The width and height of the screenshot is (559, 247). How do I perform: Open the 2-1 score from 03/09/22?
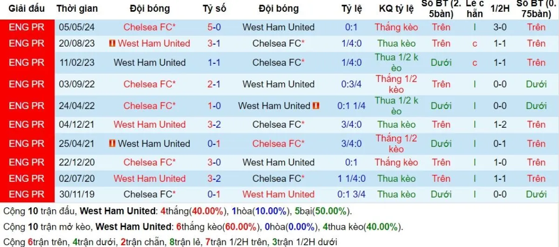[x=214, y=84]
